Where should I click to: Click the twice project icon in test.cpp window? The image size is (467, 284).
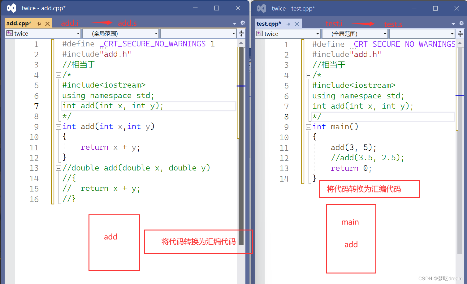(259, 34)
